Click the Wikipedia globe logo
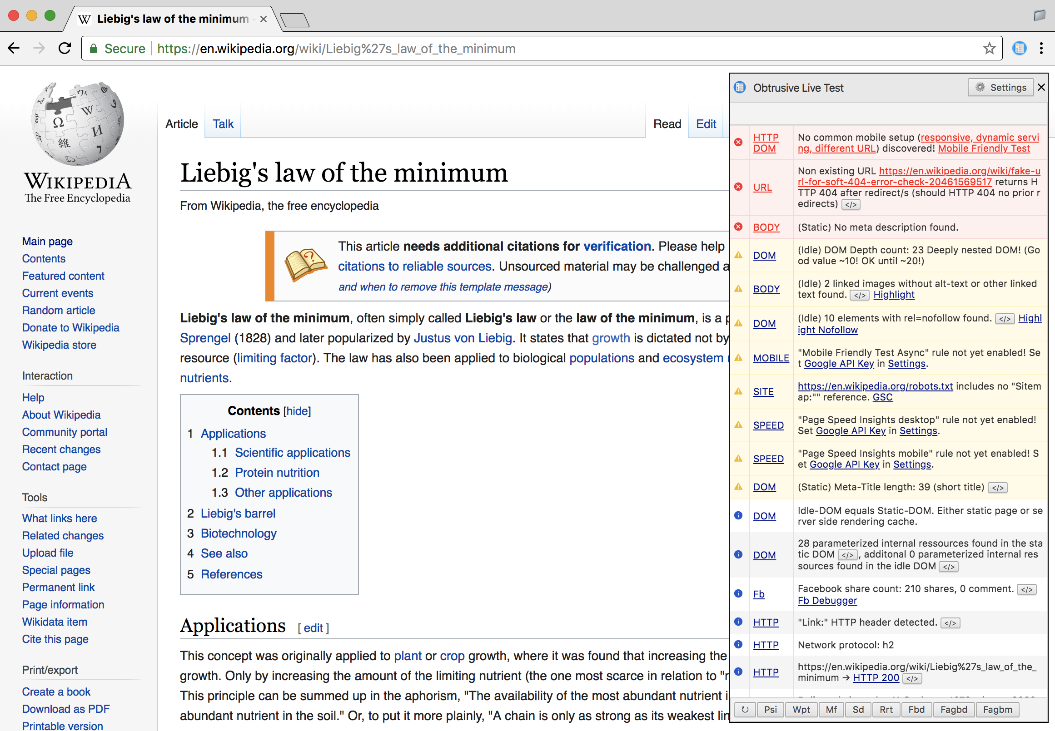 click(78, 123)
